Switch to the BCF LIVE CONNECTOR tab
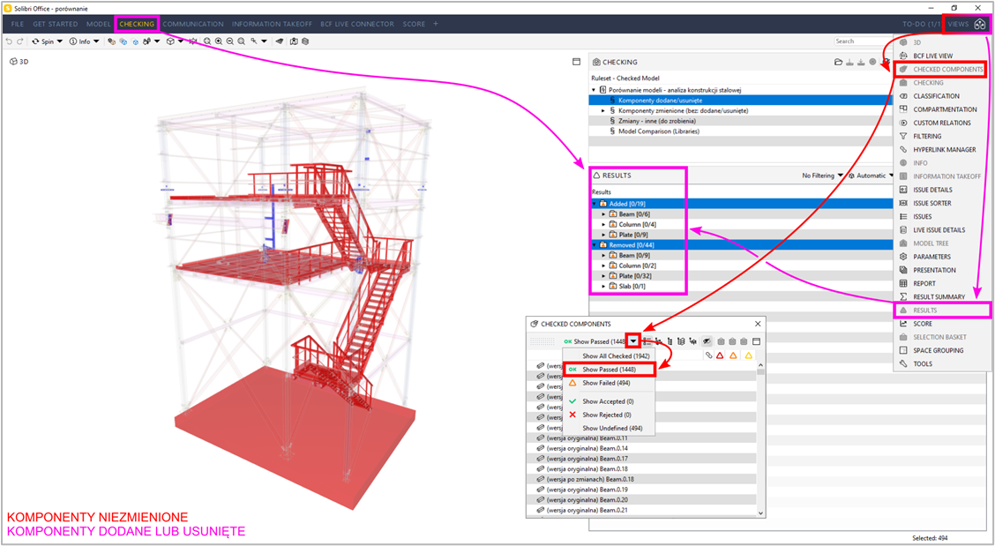This screenshot has width=995, height=546. click(357, 24)
